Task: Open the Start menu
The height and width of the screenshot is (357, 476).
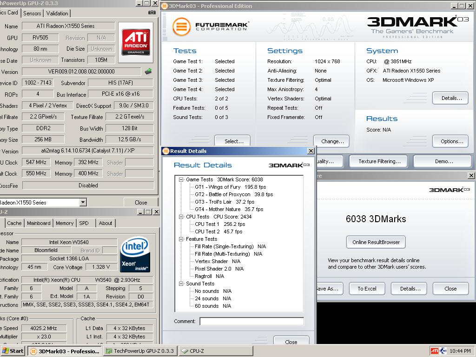Action: click(x=13, y=351)
